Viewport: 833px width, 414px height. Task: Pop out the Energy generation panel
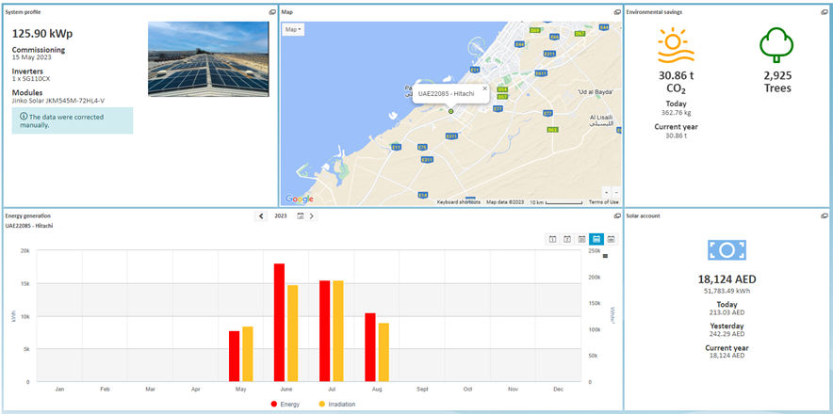click(x=617, y=216)
